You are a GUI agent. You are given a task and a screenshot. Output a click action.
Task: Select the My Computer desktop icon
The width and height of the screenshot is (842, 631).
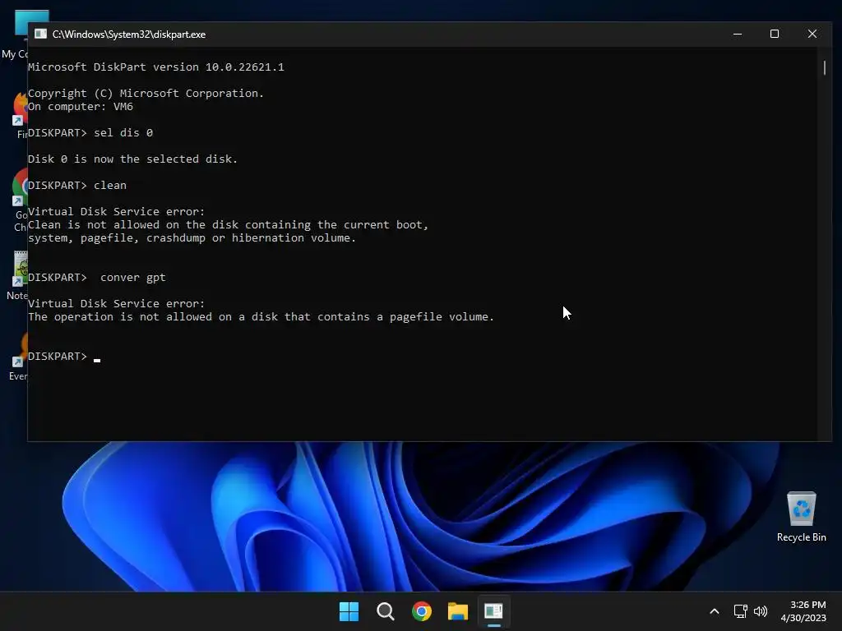tap(16, 35)
